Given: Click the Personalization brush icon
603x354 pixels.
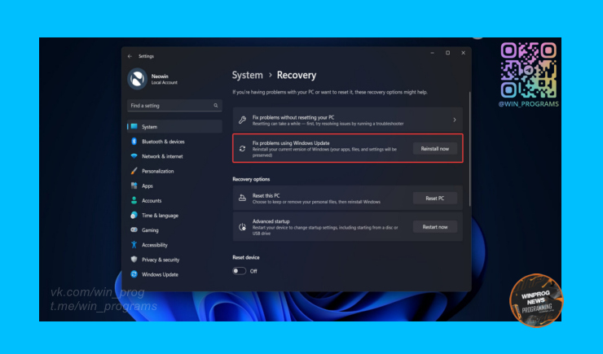Looking at the screenshot, I should coord(134,171).
